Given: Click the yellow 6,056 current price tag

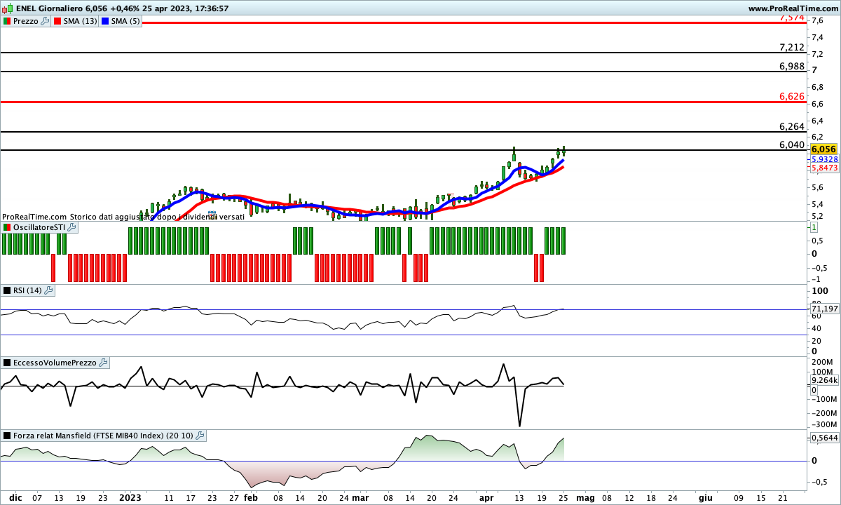Looking at the screenshot, I should point(823,149).
